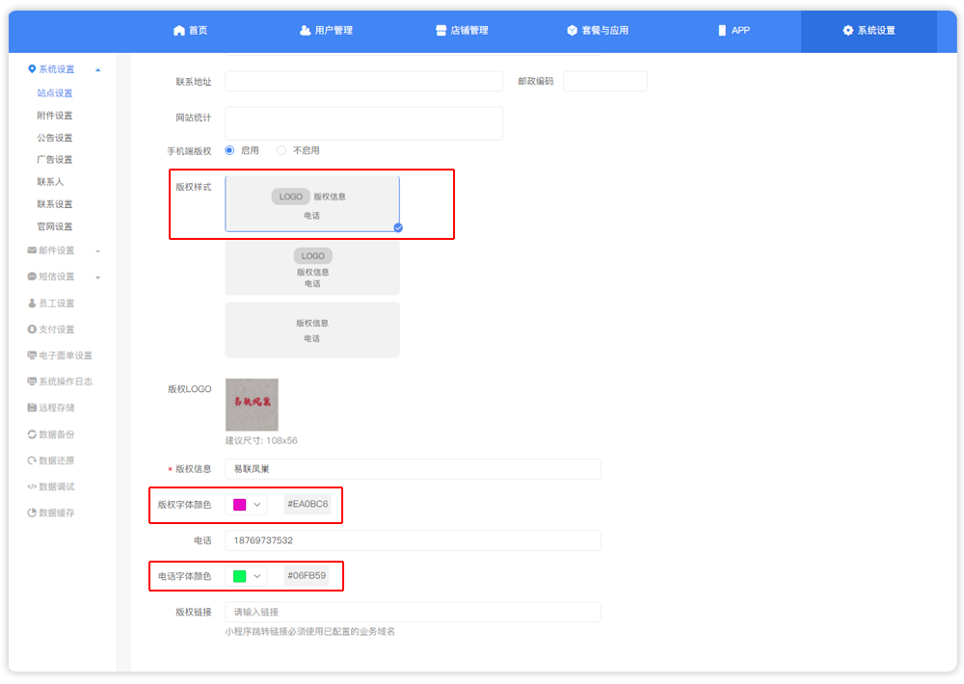964x684 pixels.
Task: Expand the 邮件设置 sidebar group arrow
Action: [x=97, y=251]
